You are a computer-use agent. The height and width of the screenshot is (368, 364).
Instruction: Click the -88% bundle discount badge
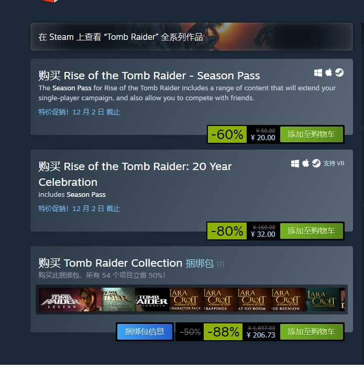point(223,332)
